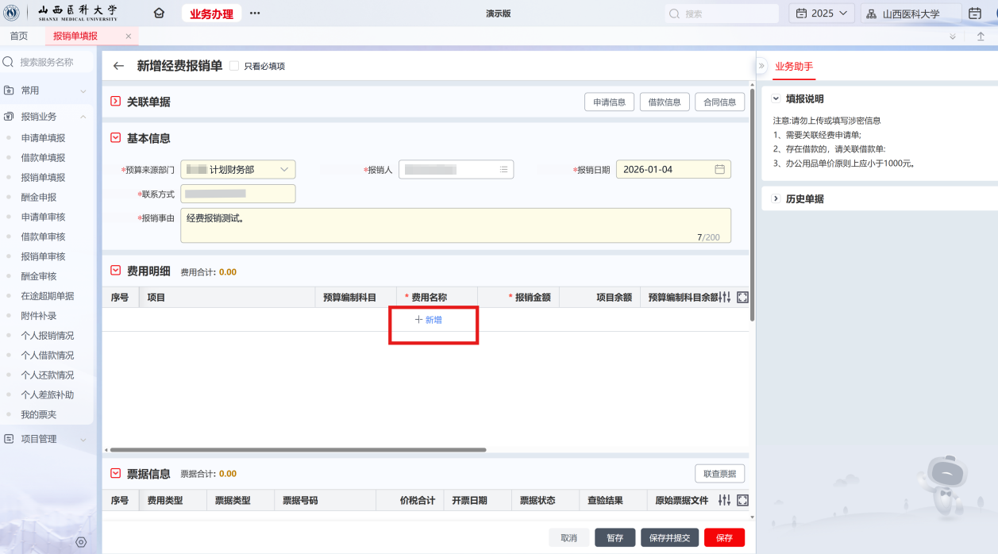
Task: Select 借款单填报 in sidebar
Action: (x=43, y=158)
